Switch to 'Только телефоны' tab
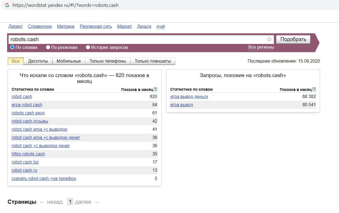Image resolution: width=339 pixels, height=213 pixels. [x=108, y=61]
